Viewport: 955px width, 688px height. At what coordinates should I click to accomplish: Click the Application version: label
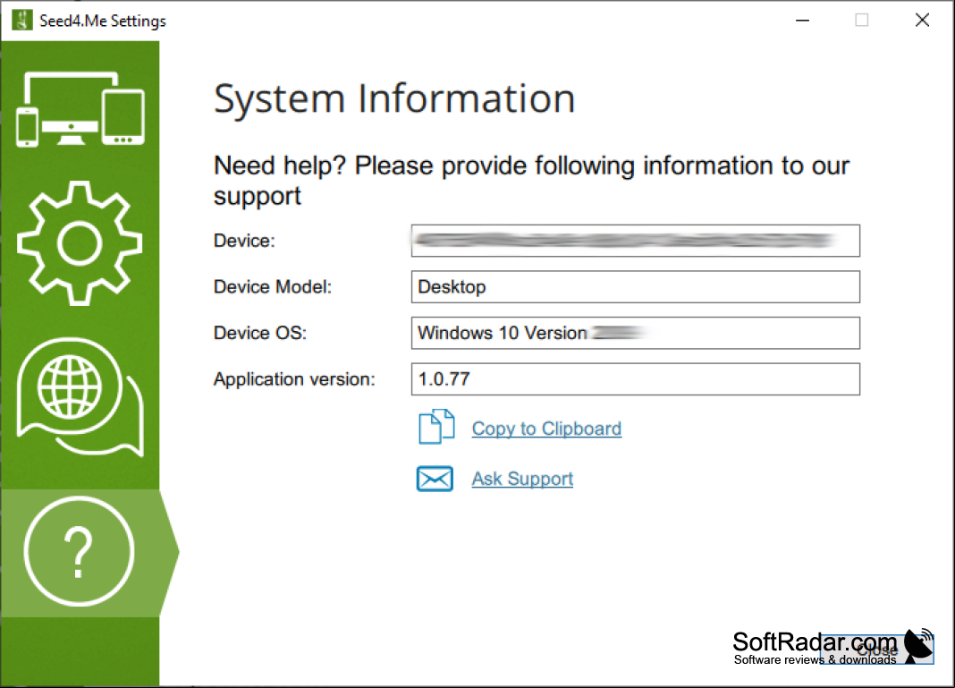pos(294,379)
